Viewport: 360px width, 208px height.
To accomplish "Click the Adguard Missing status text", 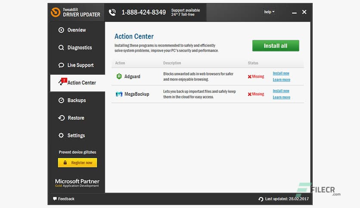I will pyautogui.click(x=258, y=76).
